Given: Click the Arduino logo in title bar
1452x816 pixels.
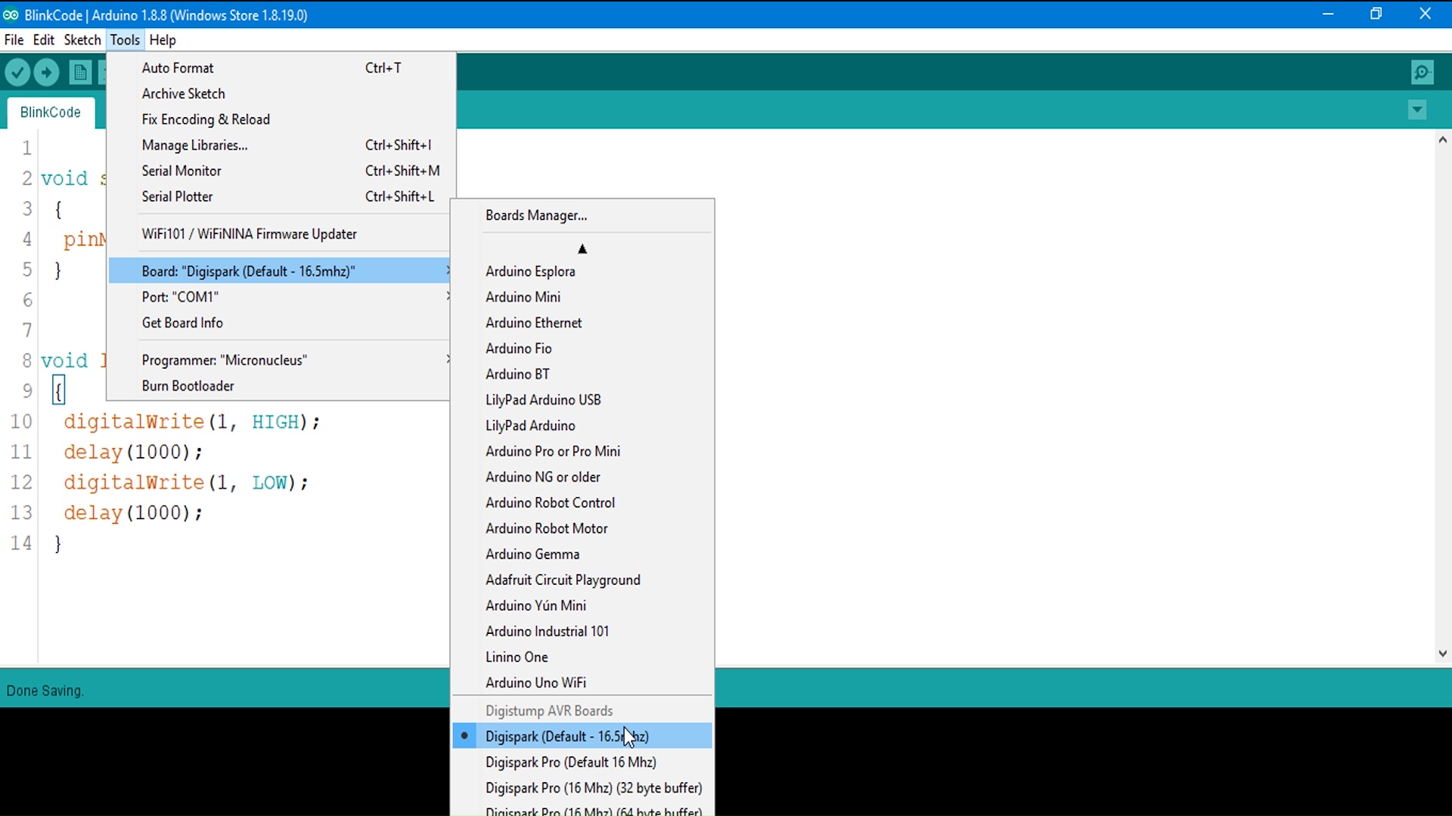Looking at the screenshot, I should coord(11,14).
